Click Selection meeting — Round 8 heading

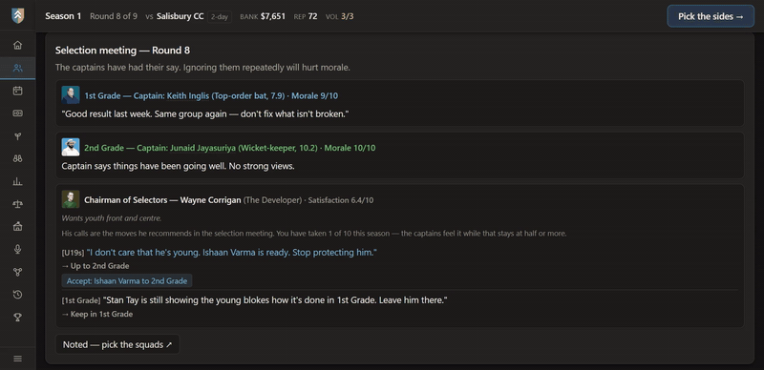[x=122, y=51]
